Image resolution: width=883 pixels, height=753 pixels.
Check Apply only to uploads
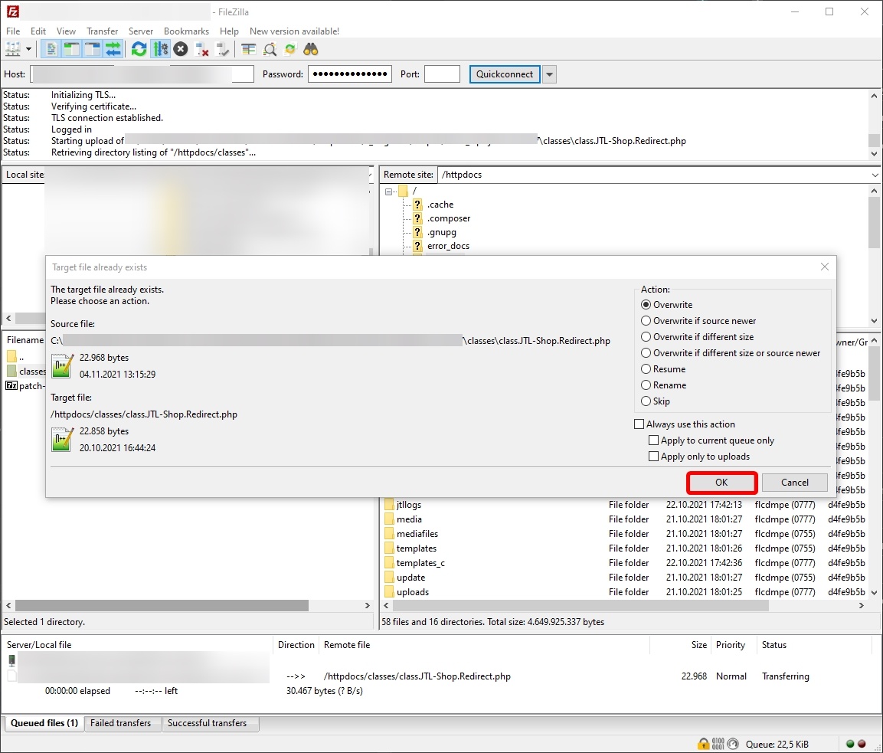click(x=653, y=457)
